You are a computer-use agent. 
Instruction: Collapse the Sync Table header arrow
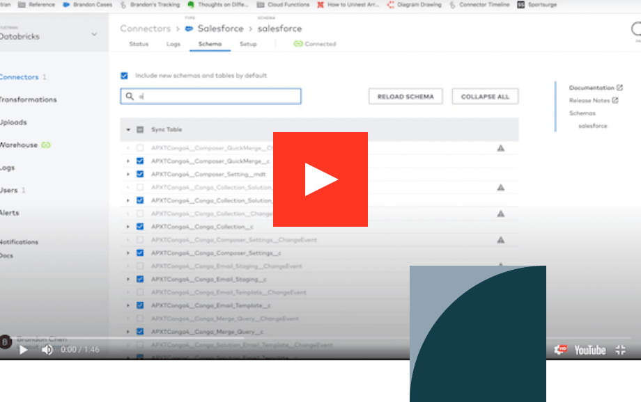click(128, 130)
